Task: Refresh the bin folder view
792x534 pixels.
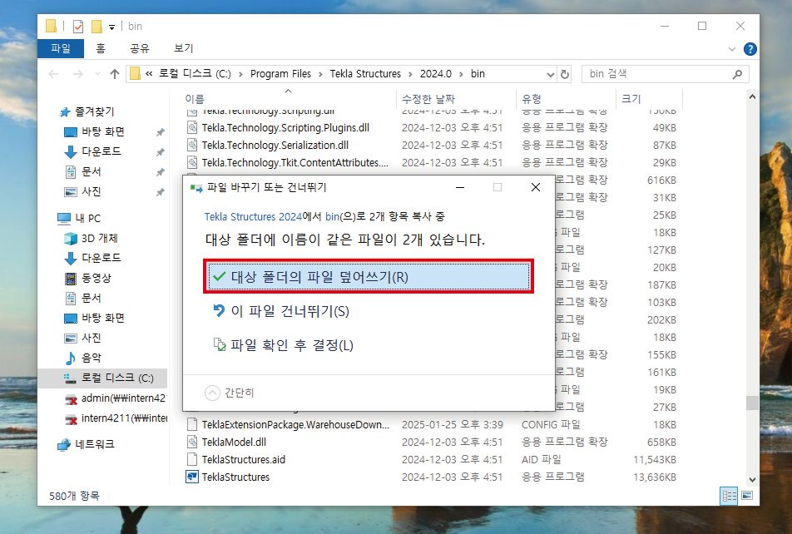Action: pyautogui.click(x=565, y=74)
